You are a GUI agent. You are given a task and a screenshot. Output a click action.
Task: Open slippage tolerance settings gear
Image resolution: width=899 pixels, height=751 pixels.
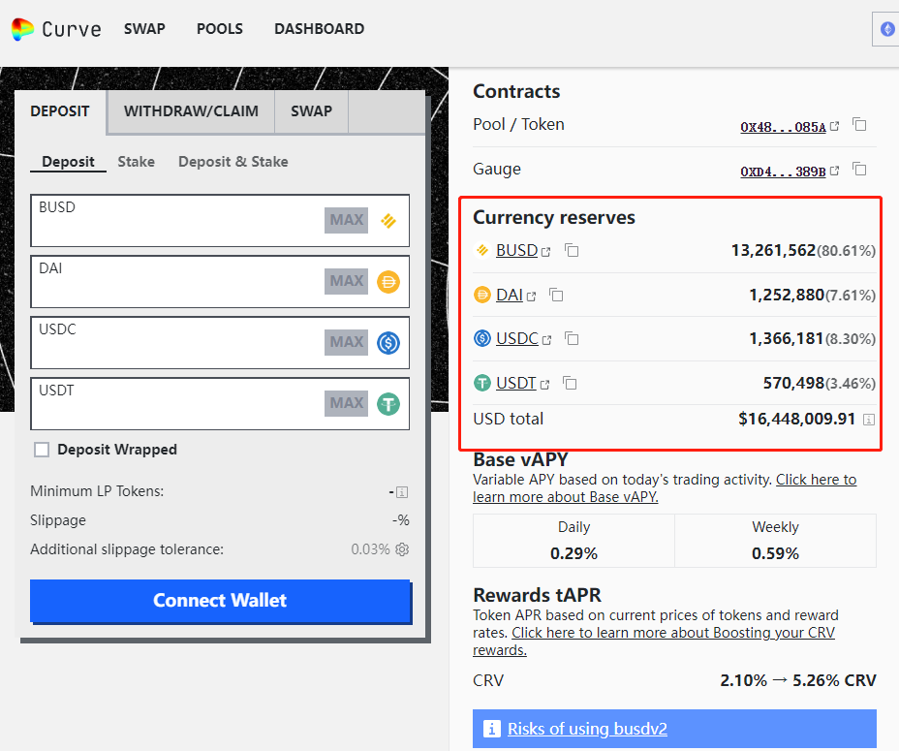[402, 549]
